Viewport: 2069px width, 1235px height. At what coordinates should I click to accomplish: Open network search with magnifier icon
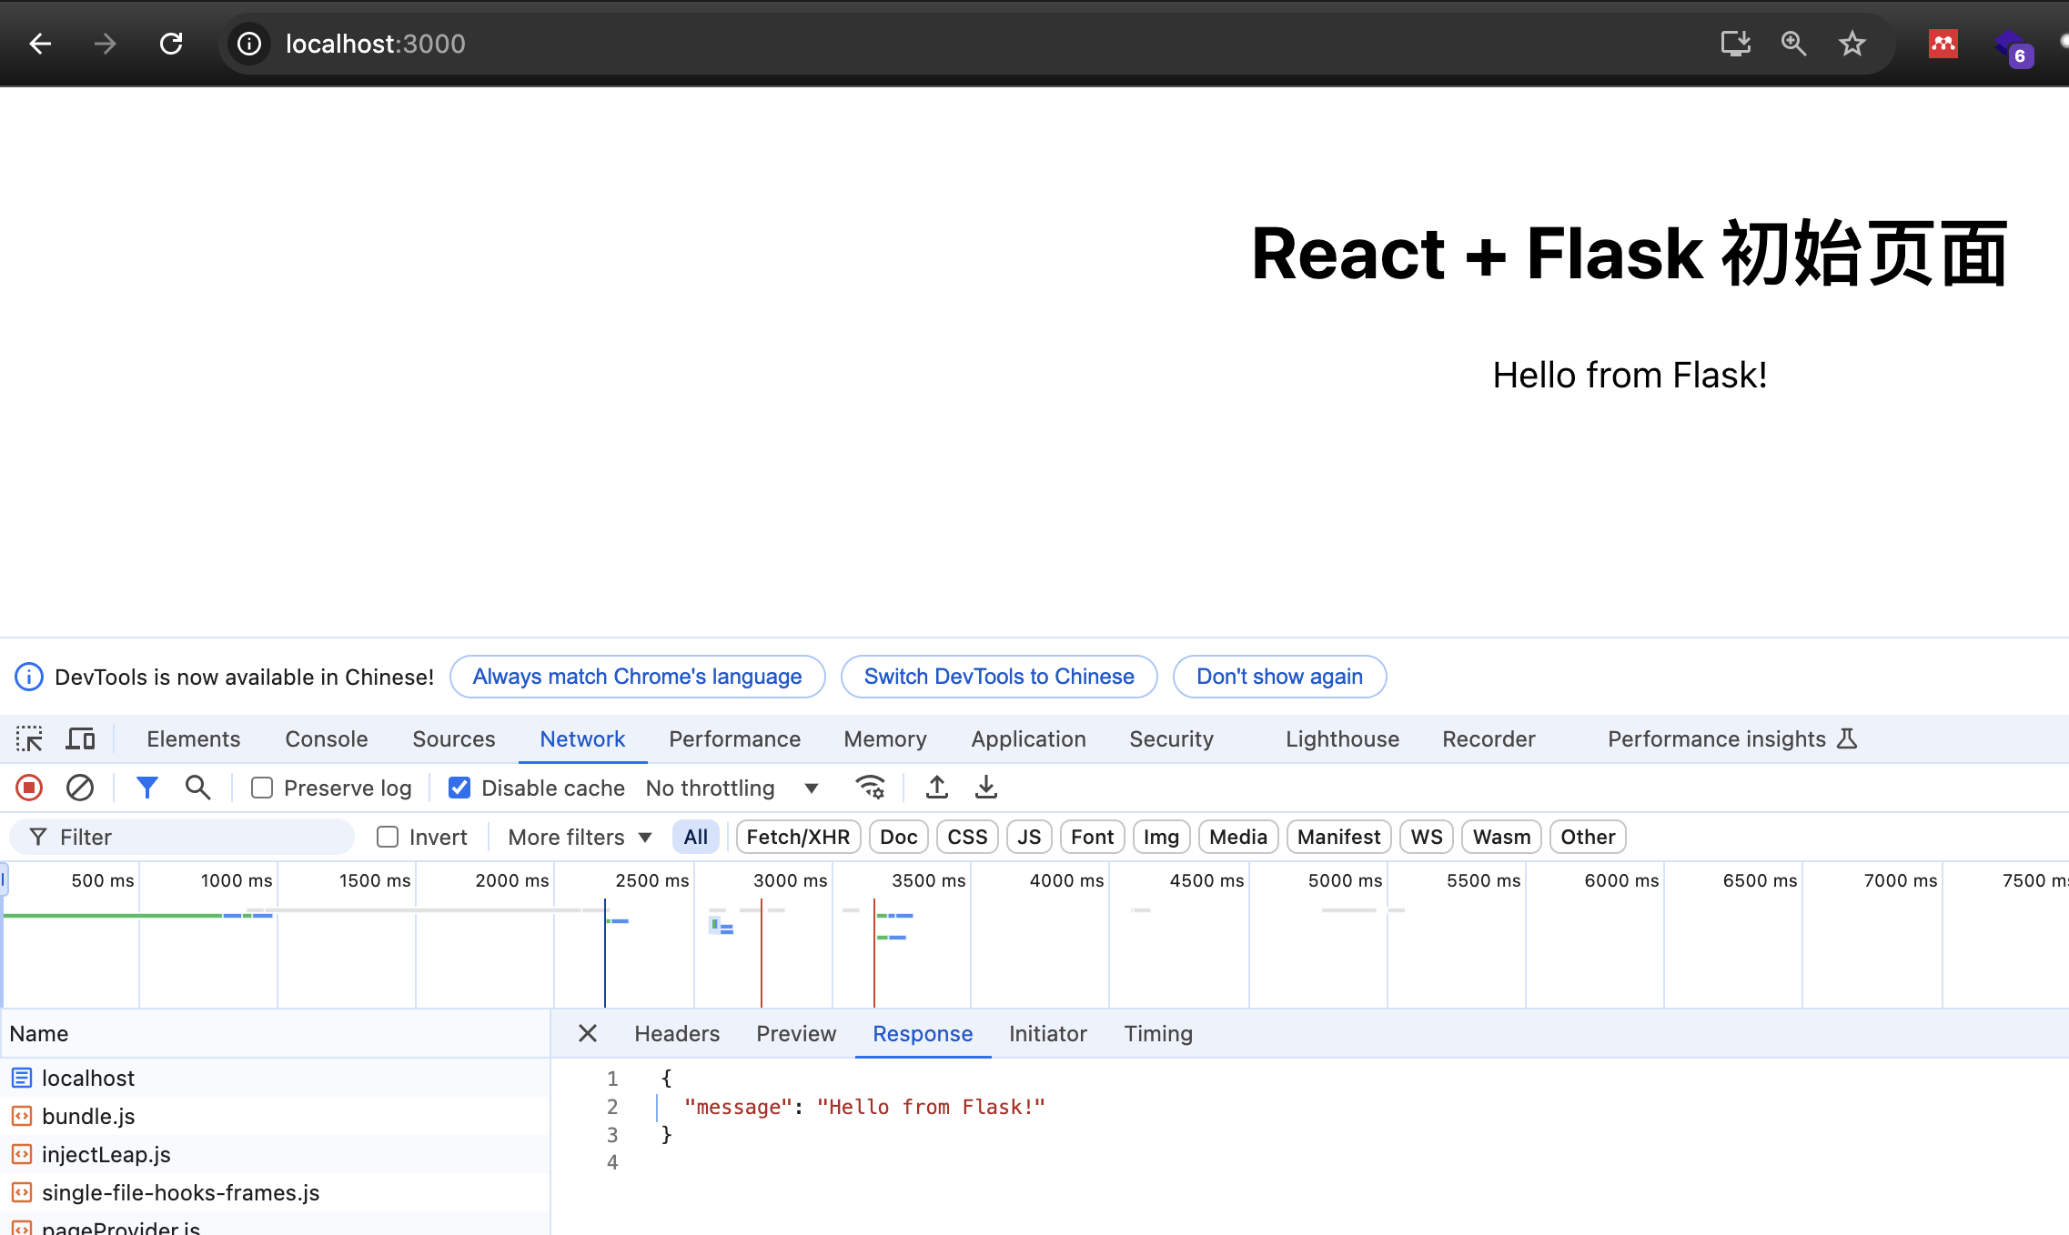[x=197, y=788]
